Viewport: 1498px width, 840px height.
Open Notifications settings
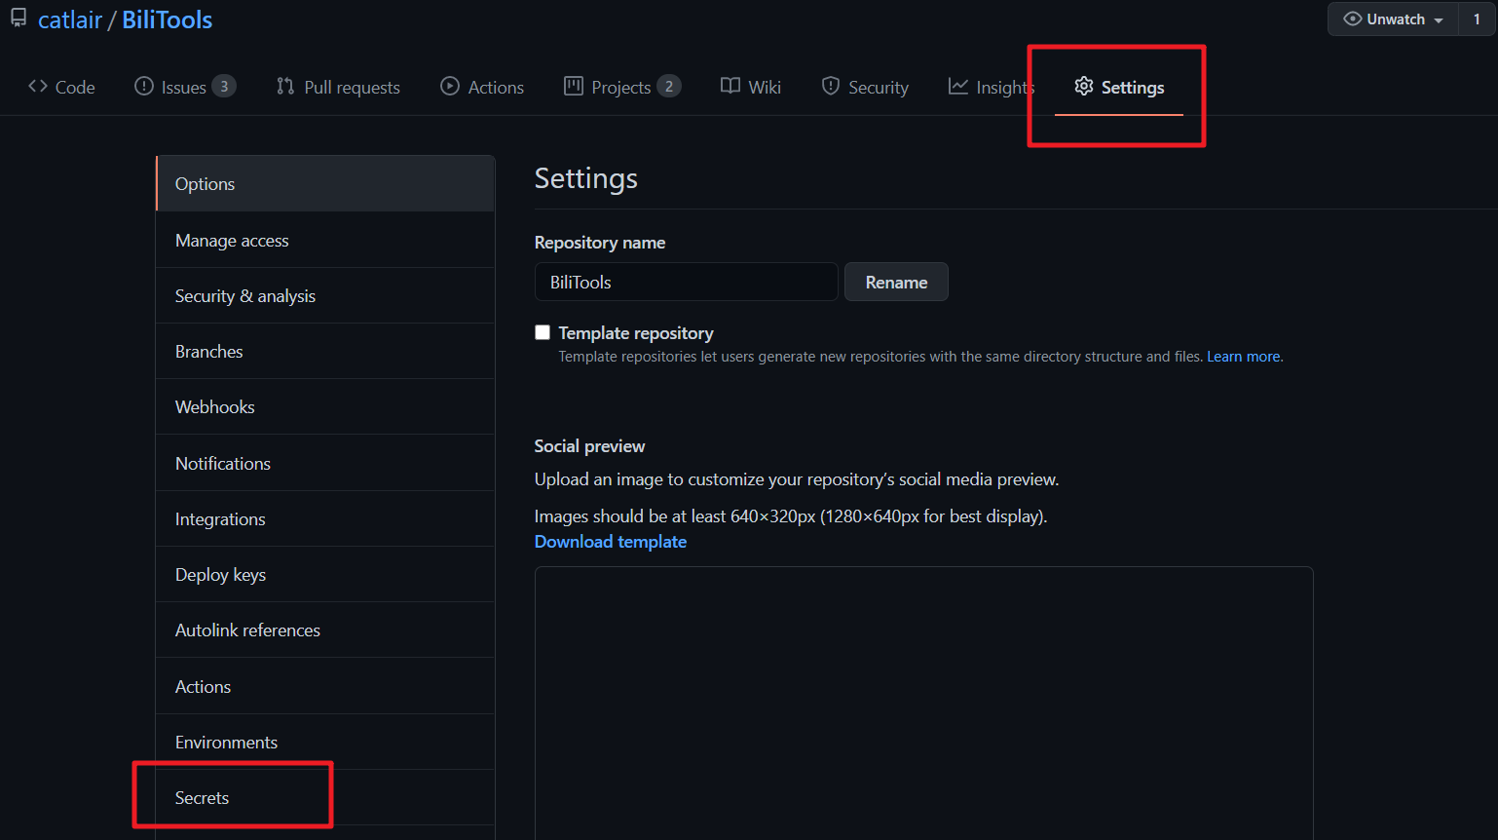click(325, 463)
